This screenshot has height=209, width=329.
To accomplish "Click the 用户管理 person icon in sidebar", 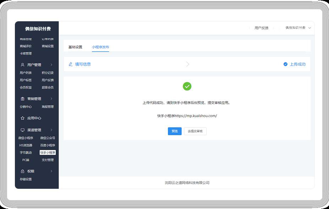I will [x=23, y=65].
